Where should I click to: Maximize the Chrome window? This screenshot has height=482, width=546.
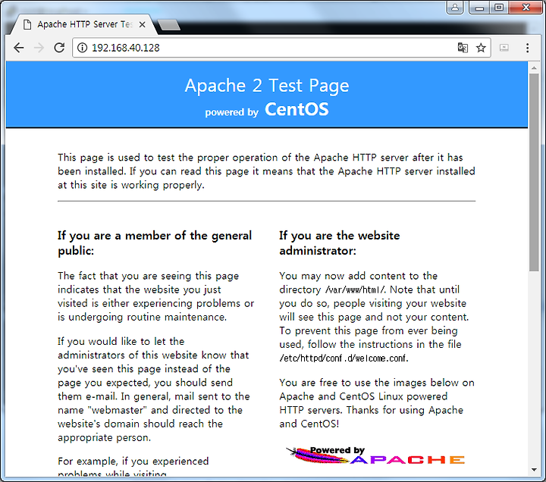(499, 8)
